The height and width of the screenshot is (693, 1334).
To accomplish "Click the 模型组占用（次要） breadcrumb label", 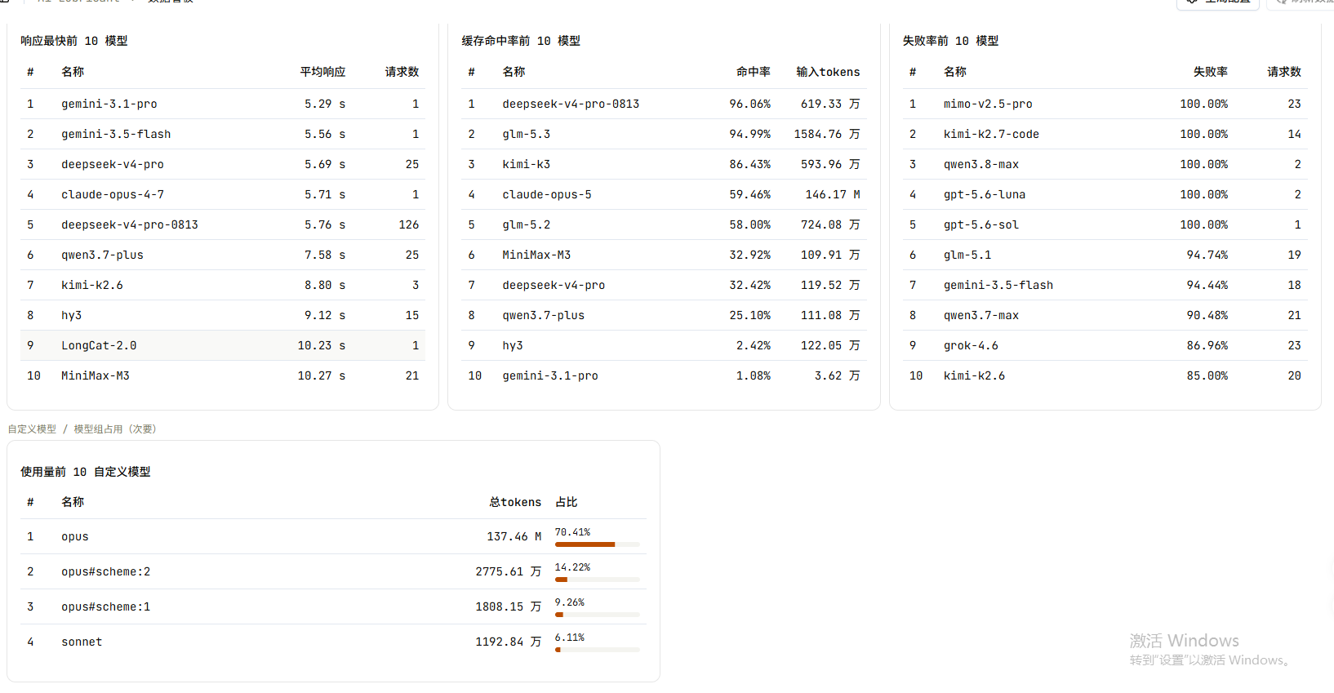I will [115, 429].
